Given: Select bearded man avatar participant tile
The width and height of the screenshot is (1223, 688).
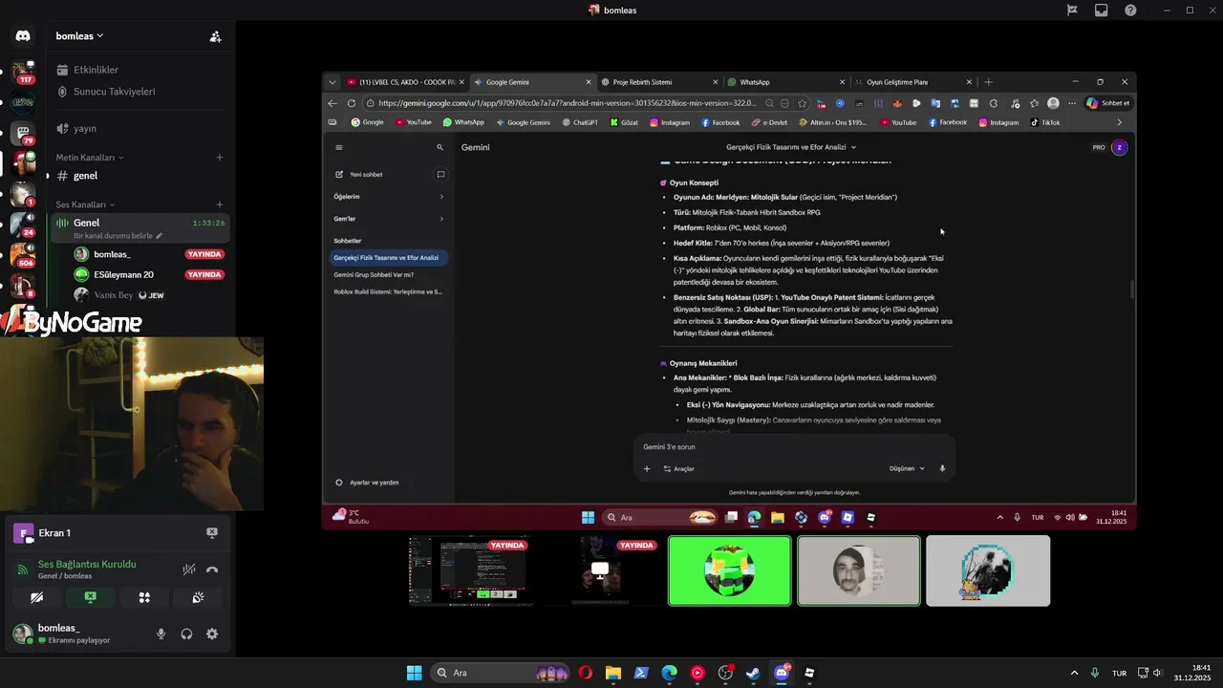Looking at the screenshot, I should click(859, 570).
